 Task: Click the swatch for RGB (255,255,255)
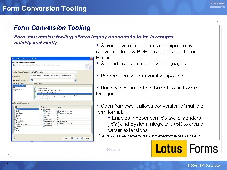coord(58,113)
